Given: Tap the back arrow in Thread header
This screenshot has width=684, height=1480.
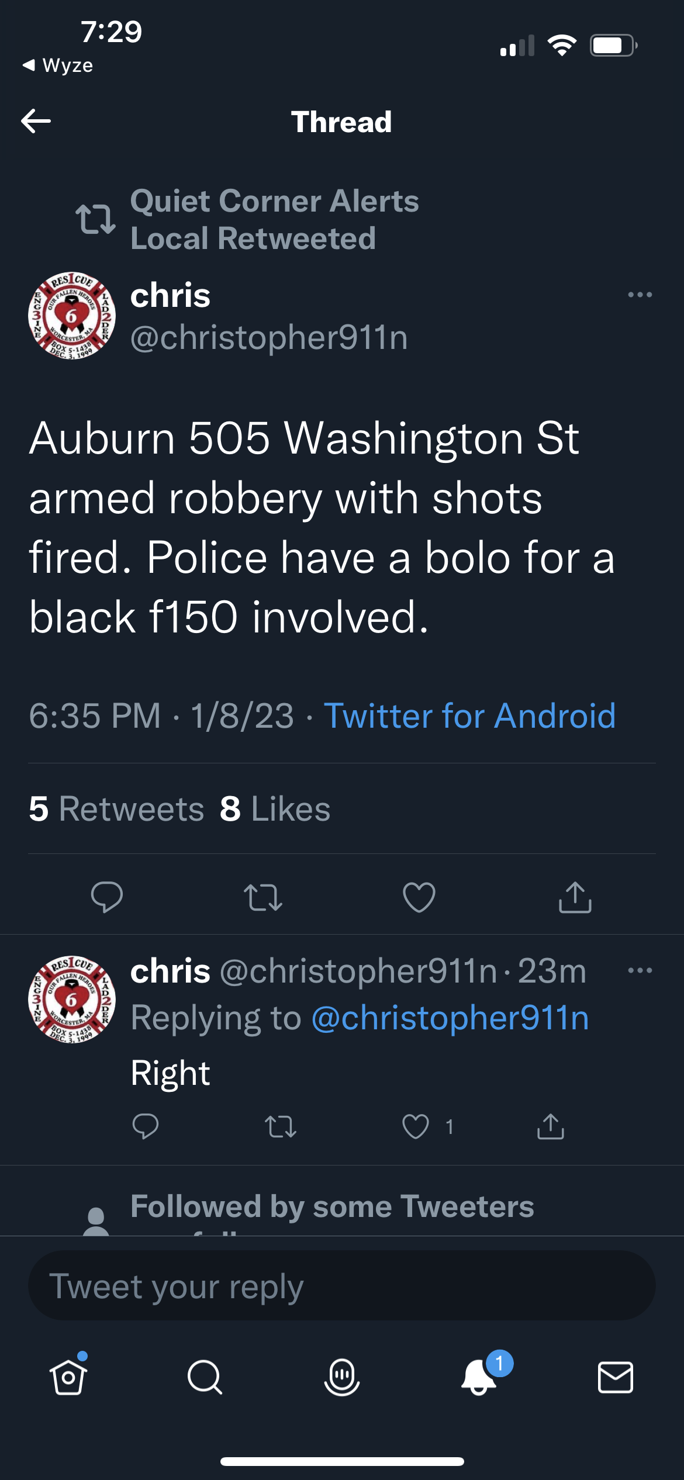Looking at the screenshot, I should pyautogui.click(x=36, y=122).
